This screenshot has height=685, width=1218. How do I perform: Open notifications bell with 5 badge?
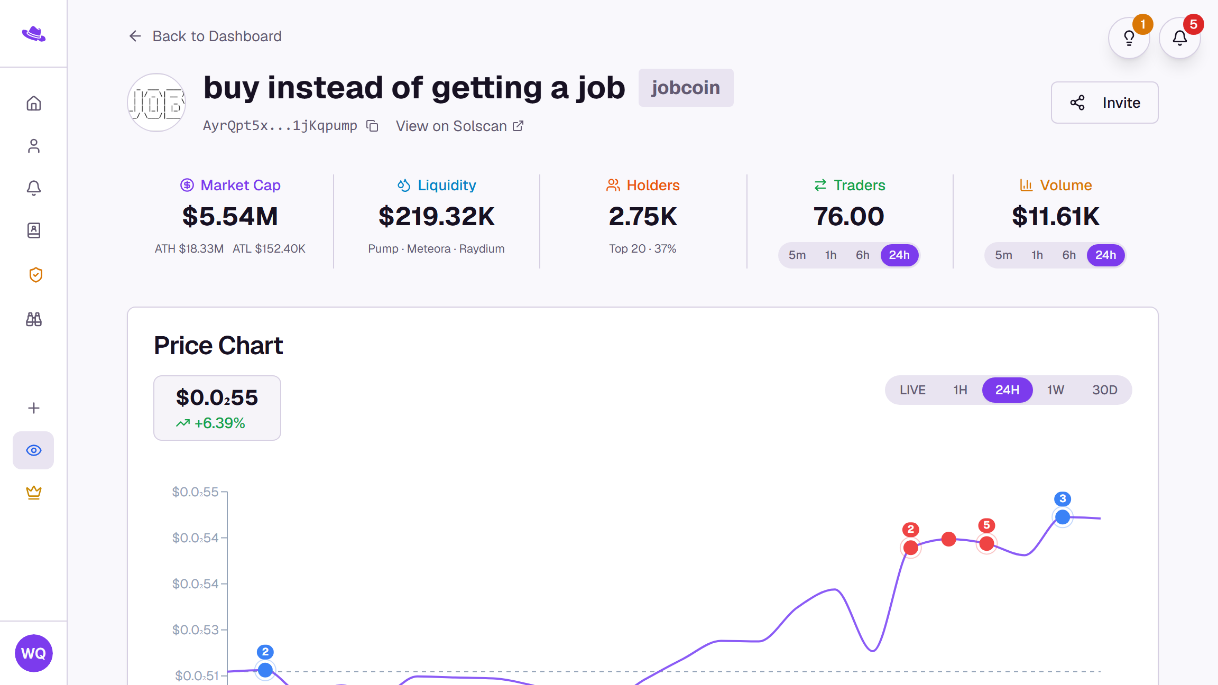[1180, 38]
